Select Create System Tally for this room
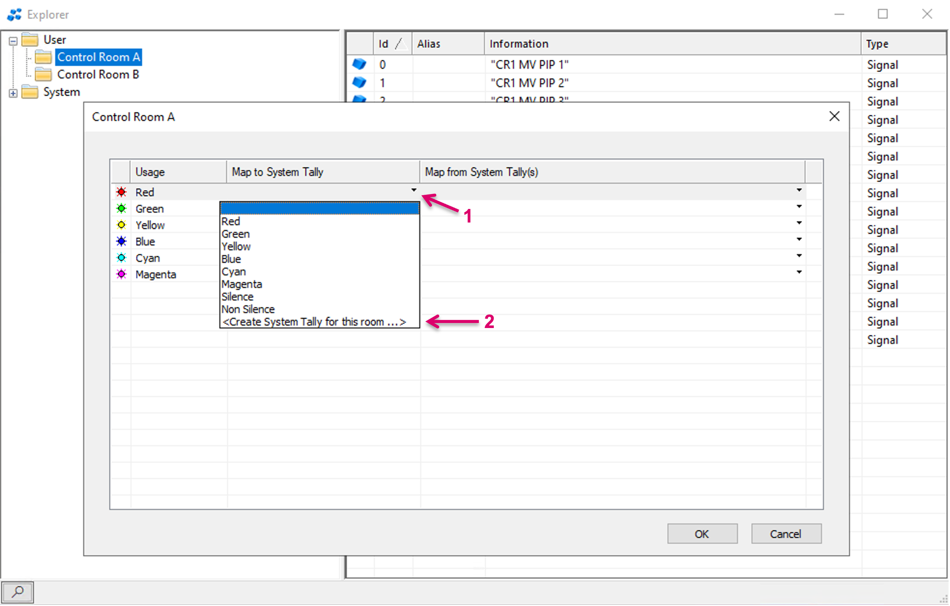 tap(314, 322)
